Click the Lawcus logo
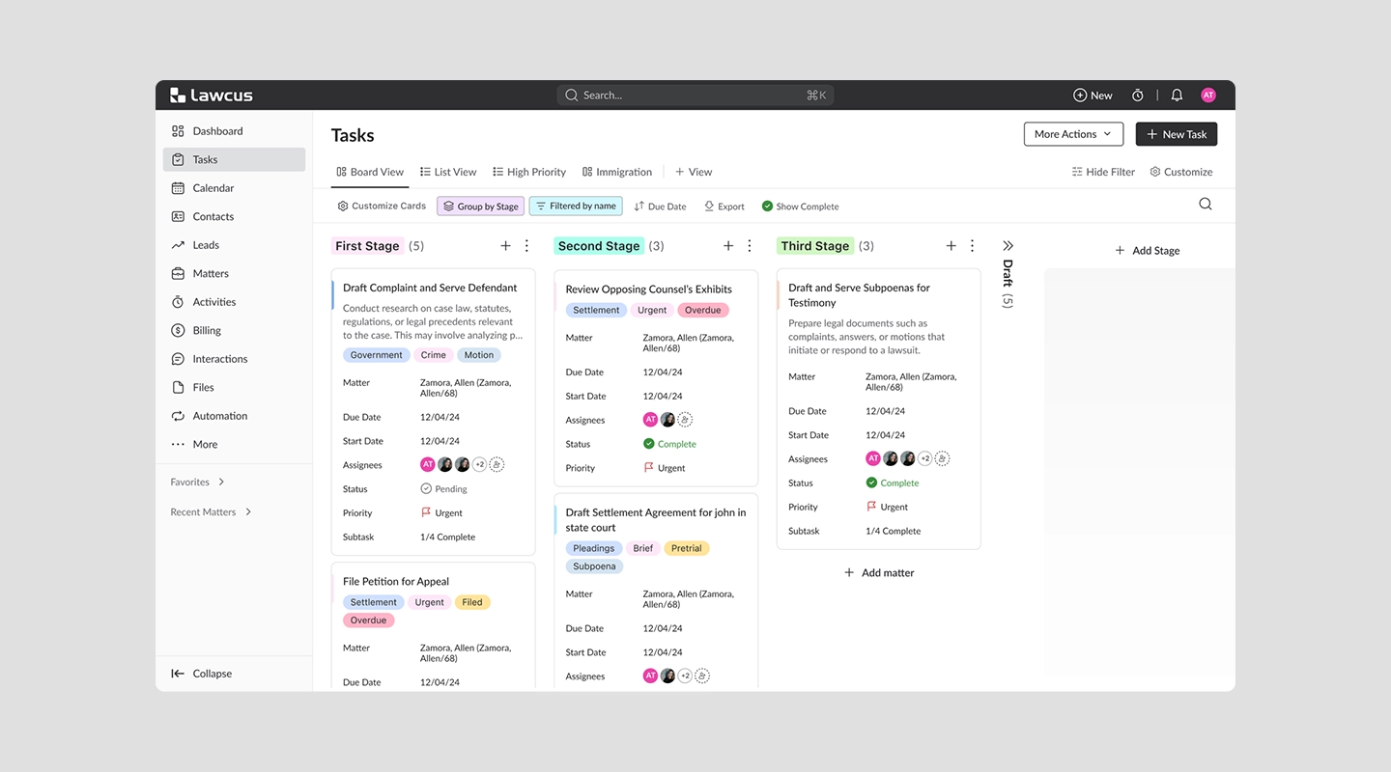This screenshot has height=772, width=1391. coord(212,95)
